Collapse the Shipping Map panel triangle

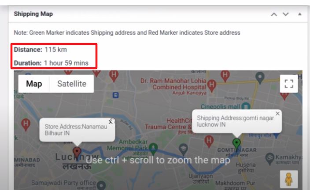(300, 14)
